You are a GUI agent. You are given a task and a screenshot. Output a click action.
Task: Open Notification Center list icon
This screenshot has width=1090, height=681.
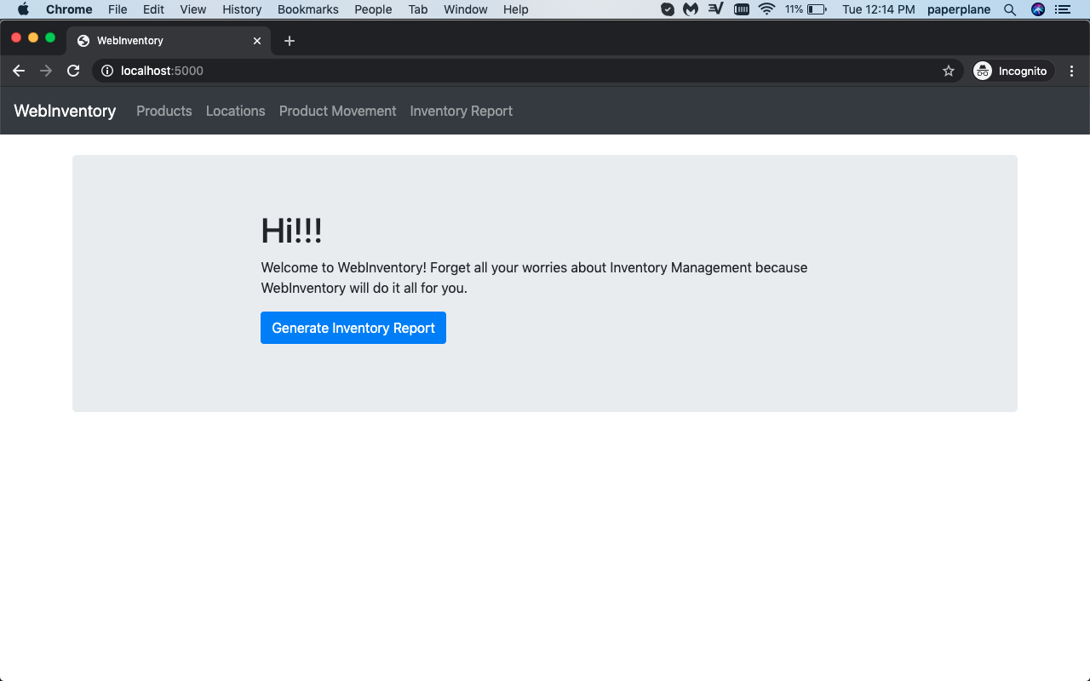pyautogui.click(x=1062, y=9)
